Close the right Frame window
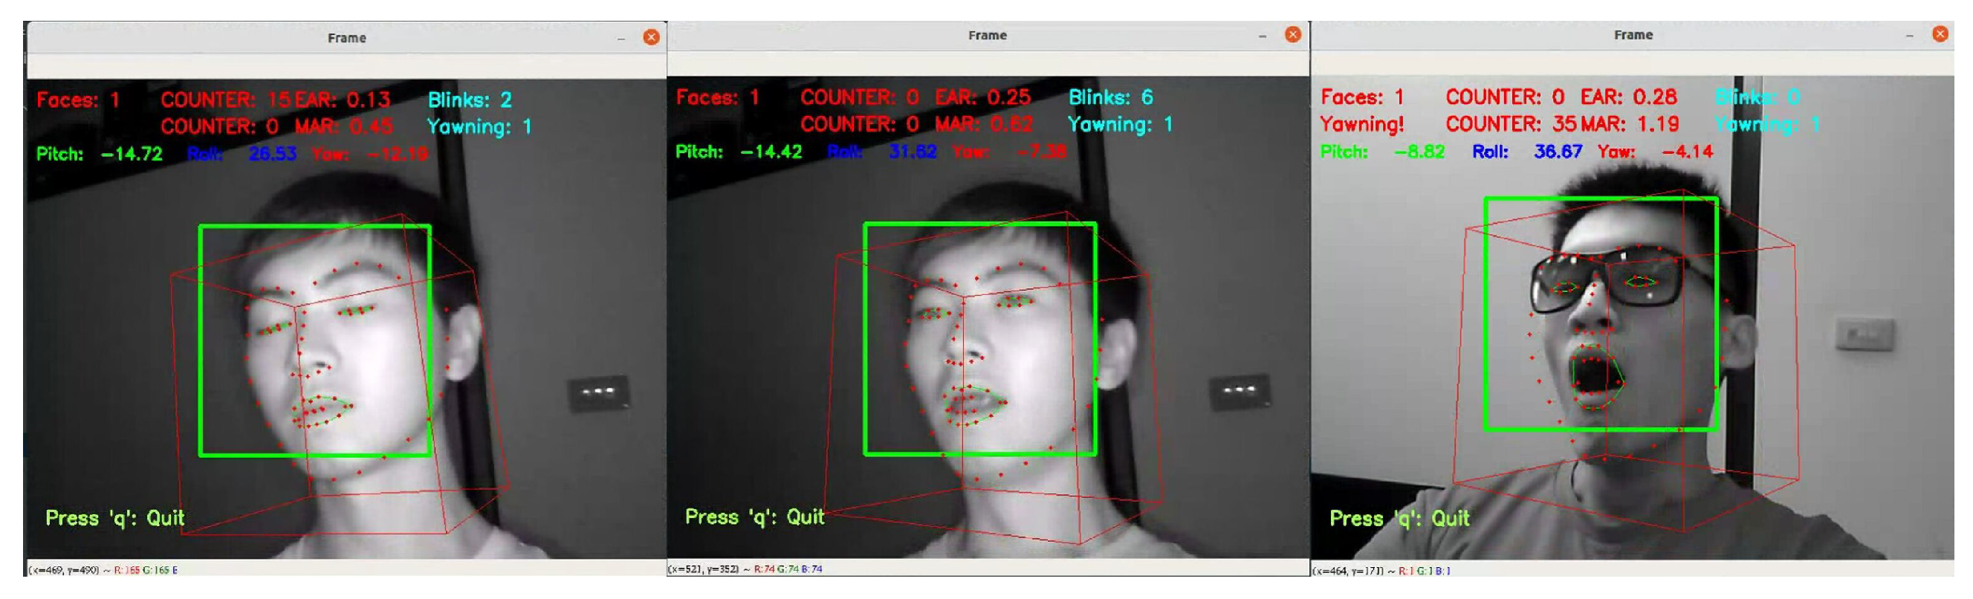This screenshot has width=1973, height=599. (1940, 33)
